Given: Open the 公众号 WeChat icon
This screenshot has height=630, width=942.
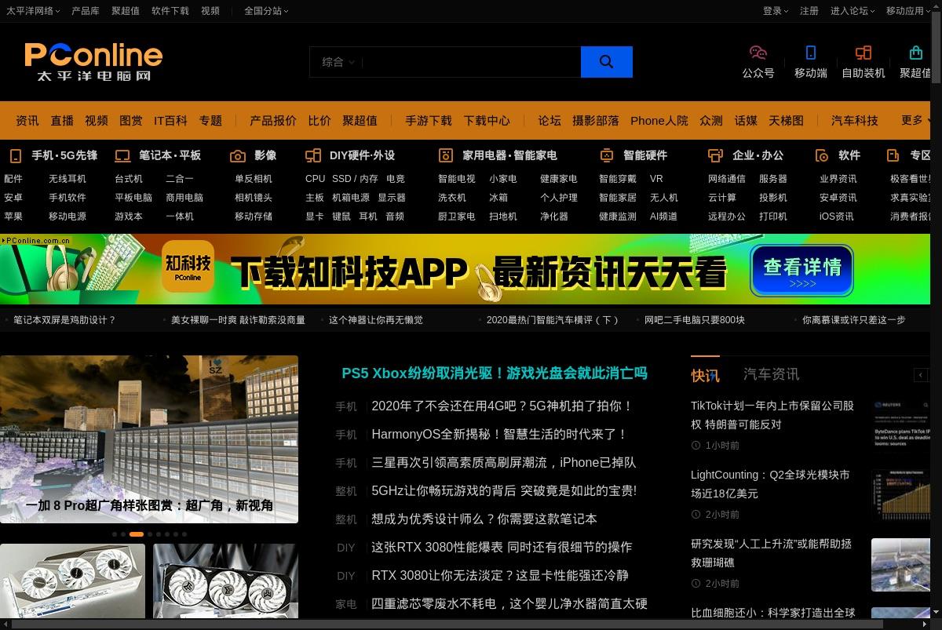Looking at the screenshot, I should coord(758,53).
